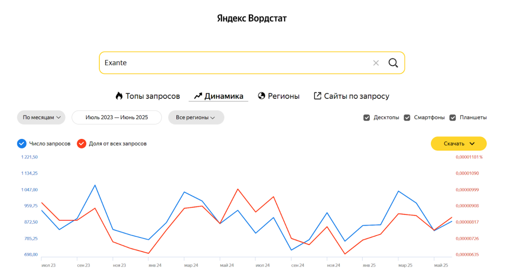The width and height of the screenshot is (513, 277).
Task: Click the flame icon for top queries
Action: click(119, 96)
